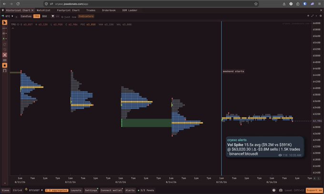Click the $50 tick size setting
Screen dimensions: 324x194
[x=44, y=16]
